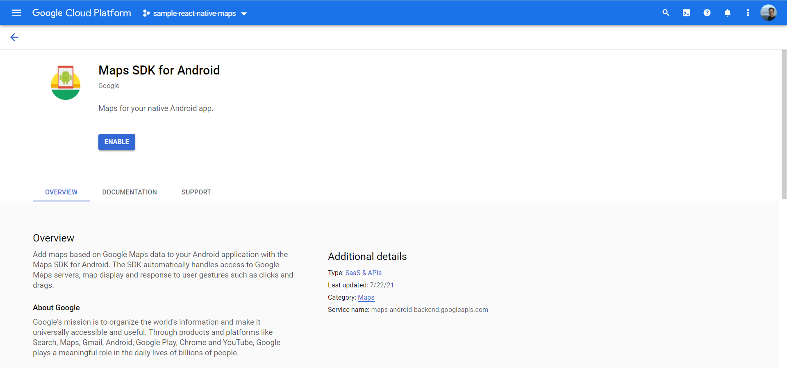787x368 pixels.
Task: Click 'Maps for your native Android app.' text
Action: tap(156, 108)
